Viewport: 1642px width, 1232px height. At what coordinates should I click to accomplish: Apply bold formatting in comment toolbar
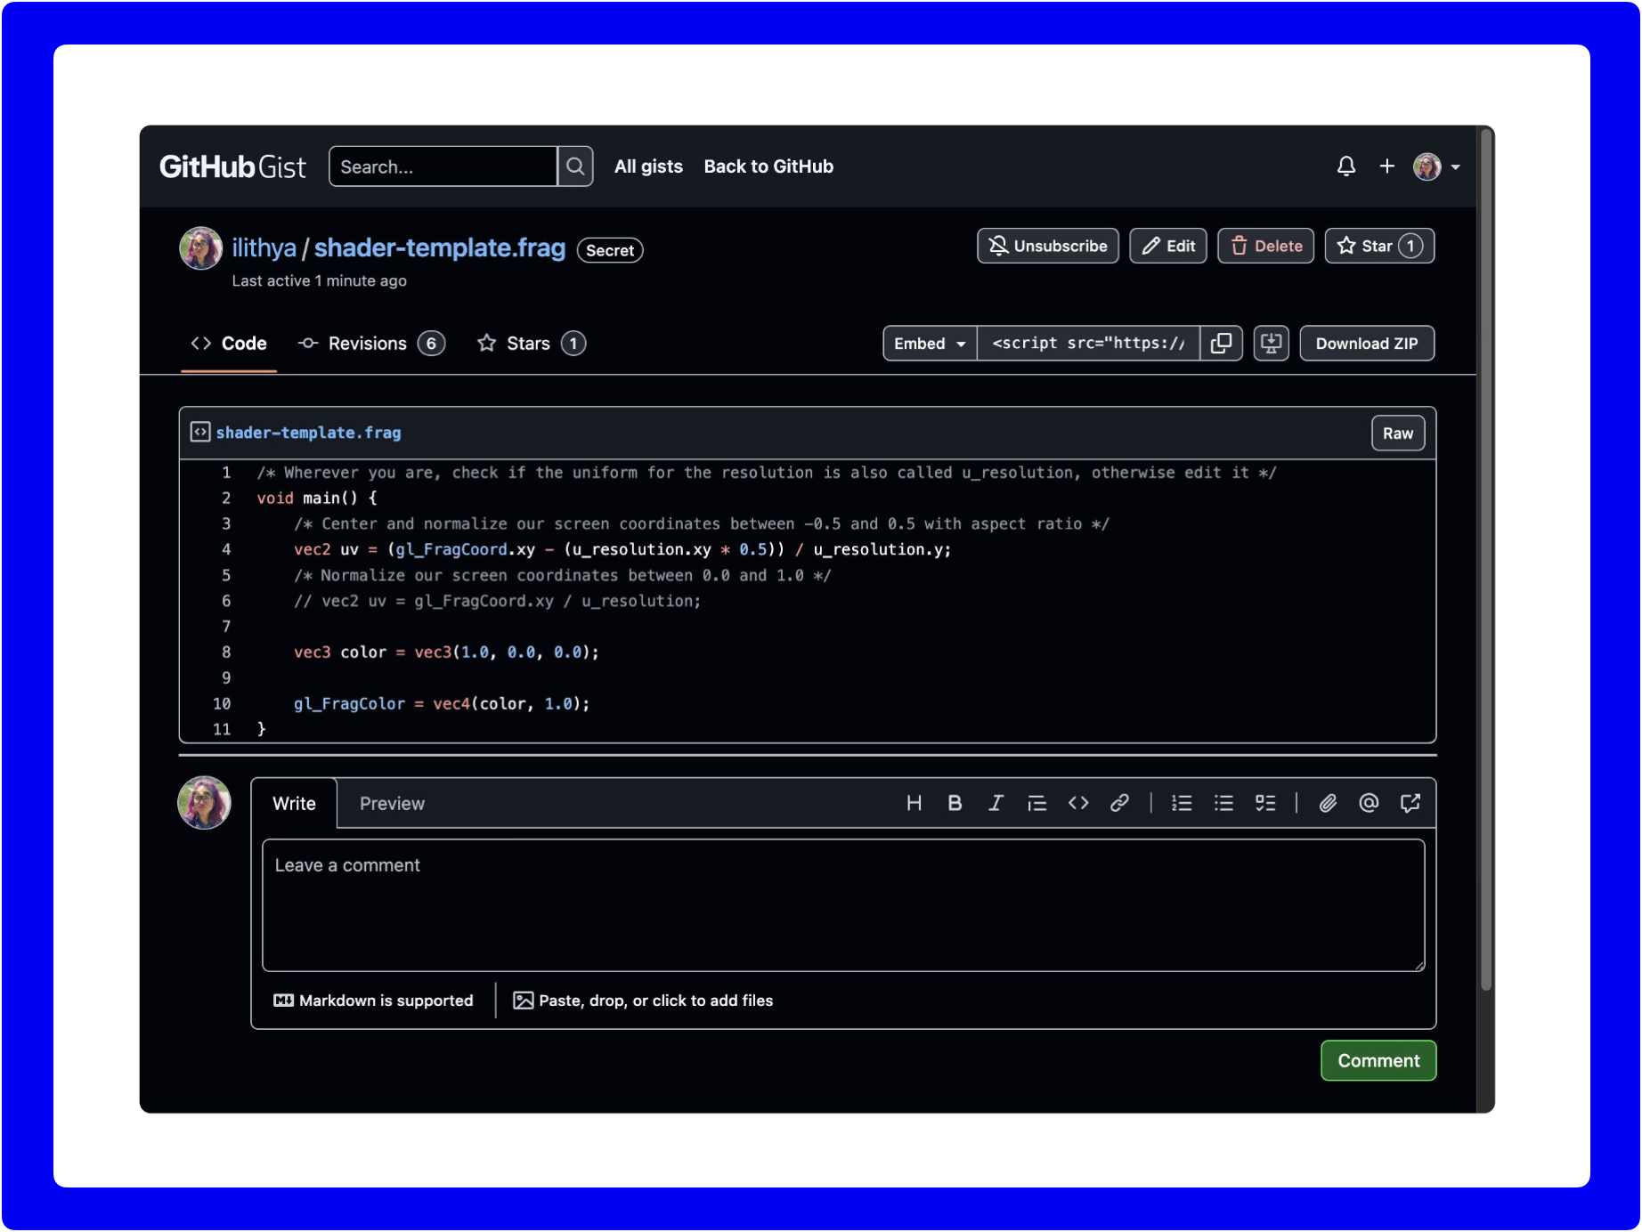tap(955, 803)
